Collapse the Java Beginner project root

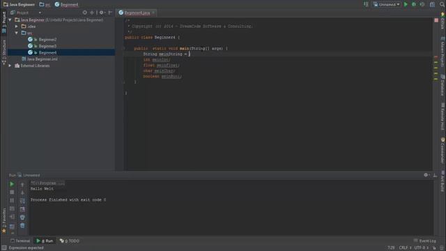(x=10, y=20)
